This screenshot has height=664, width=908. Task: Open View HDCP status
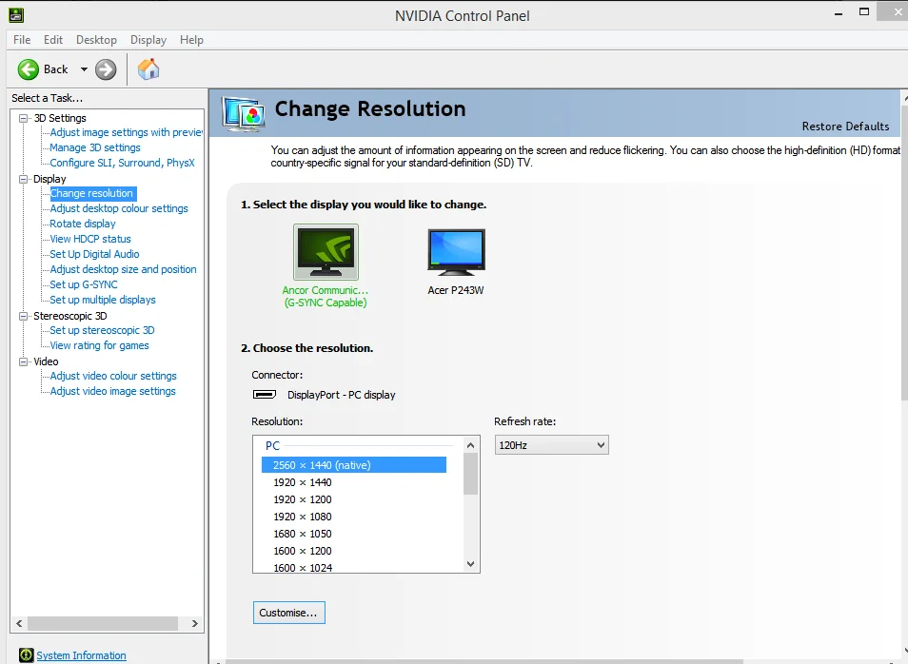coord(90,239)
